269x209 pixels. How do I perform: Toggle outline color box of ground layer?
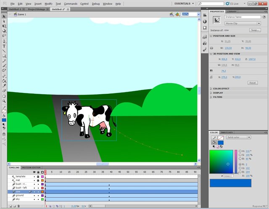click(42, 195)
